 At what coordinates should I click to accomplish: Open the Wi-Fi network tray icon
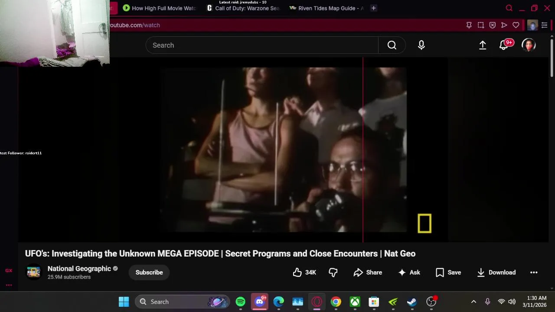click(501, 302)
